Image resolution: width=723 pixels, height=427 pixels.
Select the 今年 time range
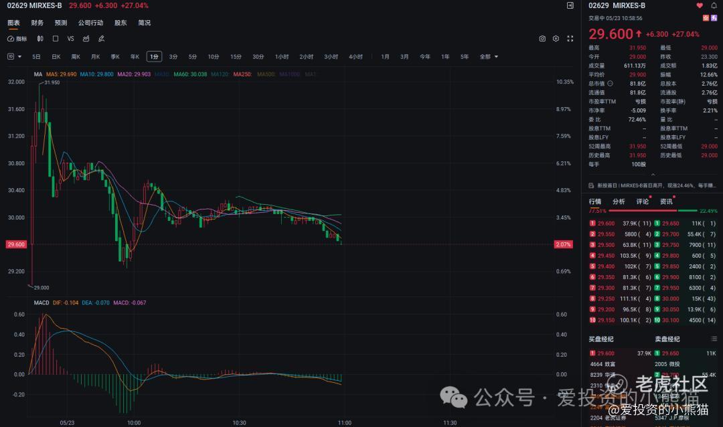point(425,57)
